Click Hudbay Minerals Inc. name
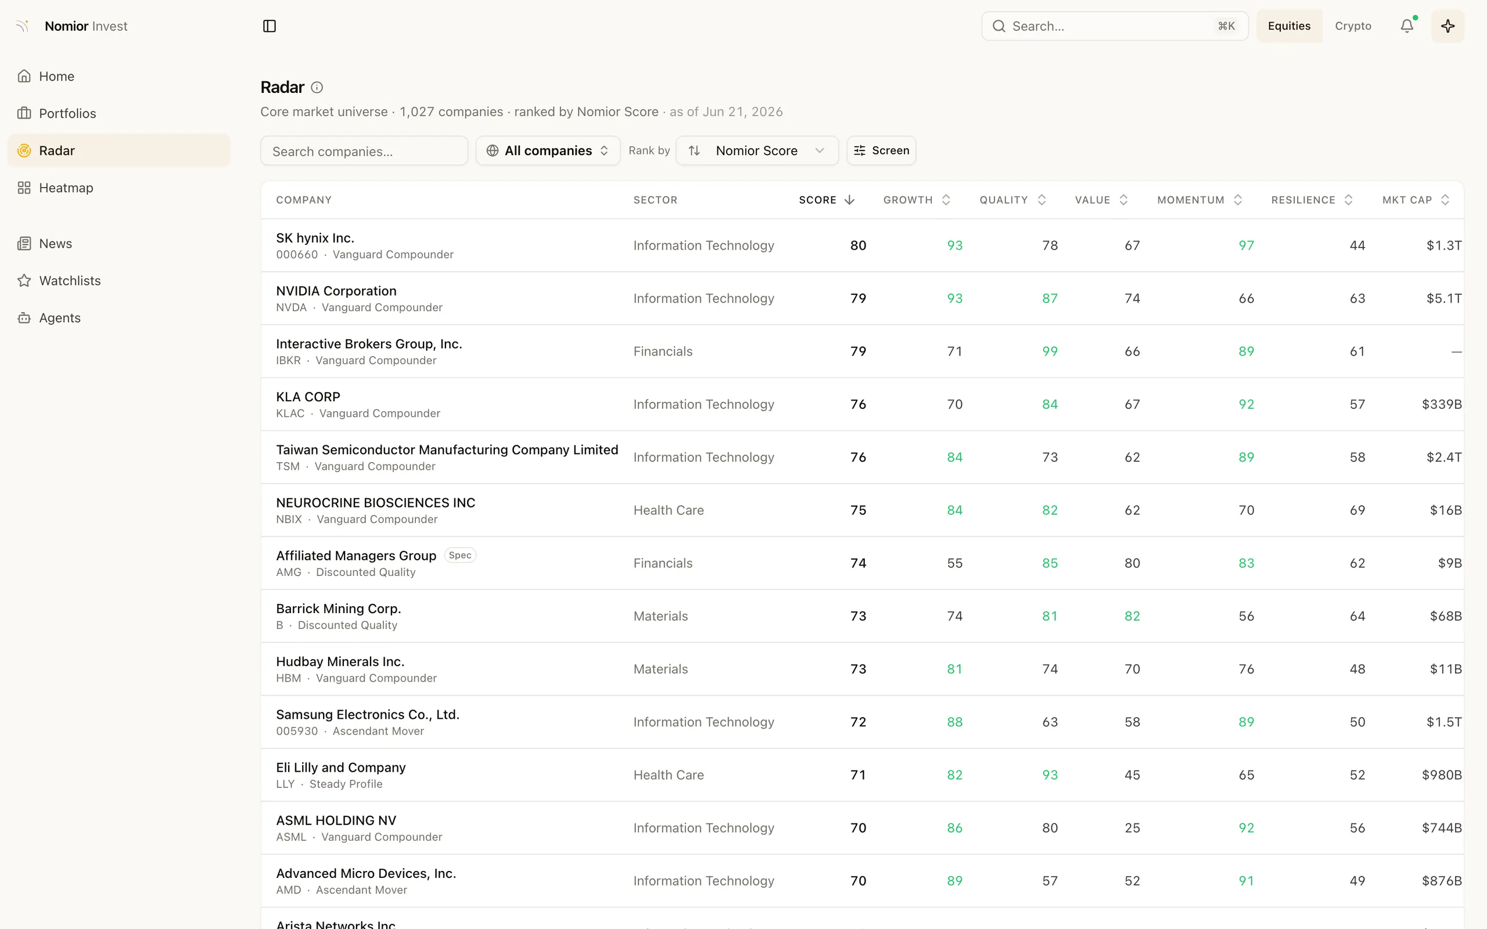The height and width of the screenshot is (929, 1487). (x=340, y=661)
